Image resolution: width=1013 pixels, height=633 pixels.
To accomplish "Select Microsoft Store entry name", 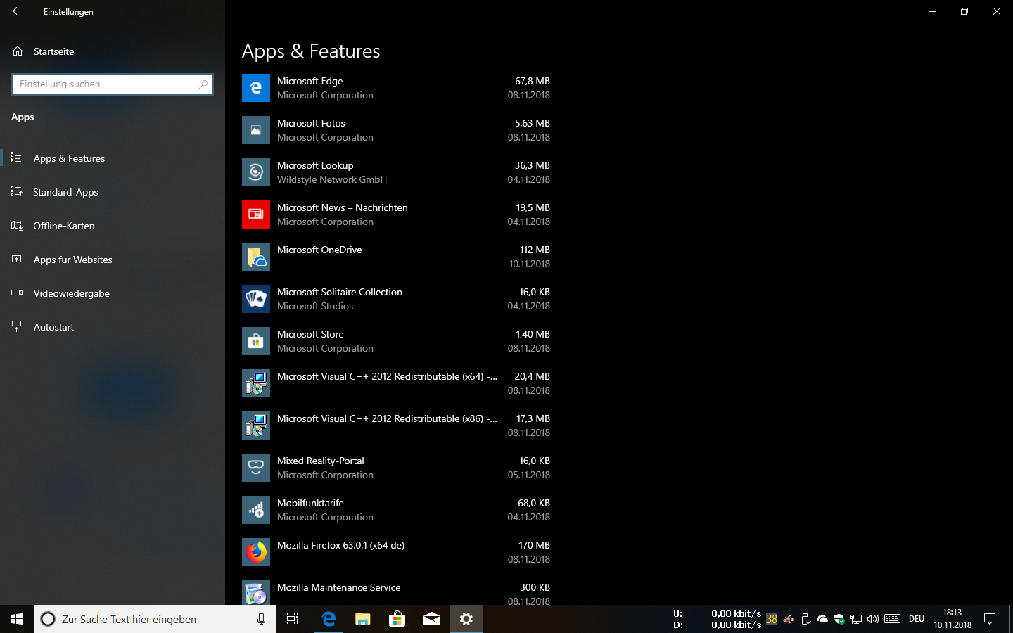I will 310,334.
